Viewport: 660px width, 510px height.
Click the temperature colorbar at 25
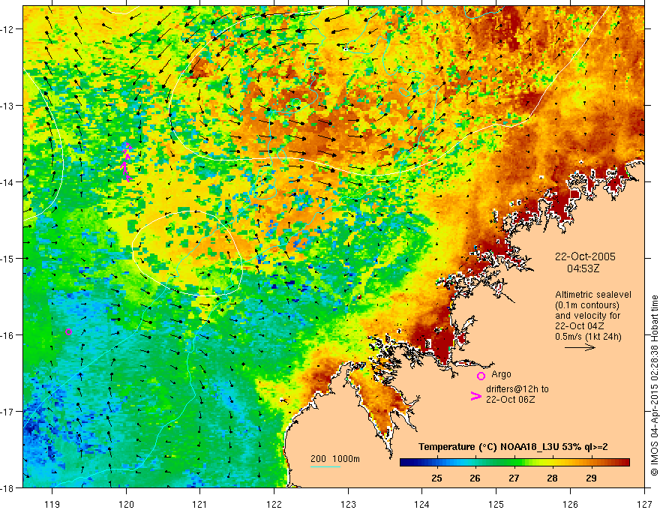tap(437, 463)
